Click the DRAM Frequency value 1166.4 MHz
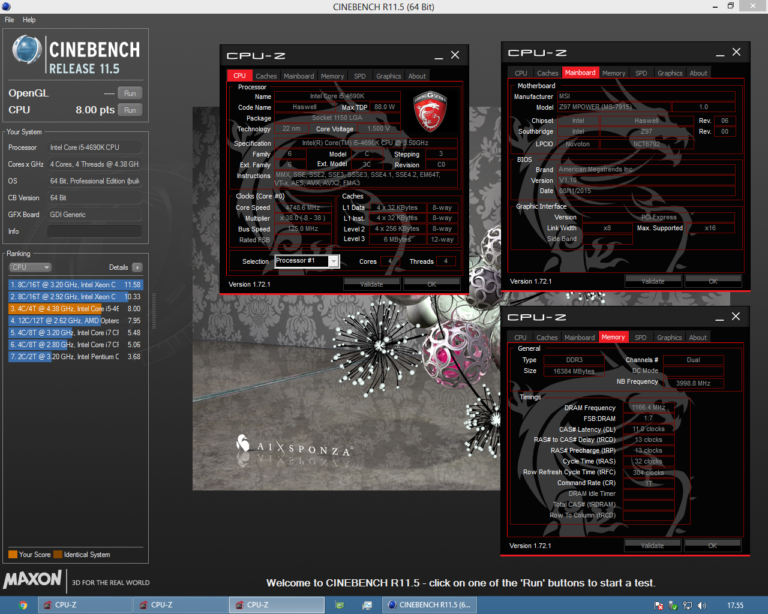The image size is (768, 614). [x=649, y=407]
